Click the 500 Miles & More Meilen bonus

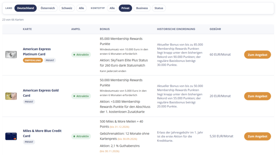tap(121, 124)
